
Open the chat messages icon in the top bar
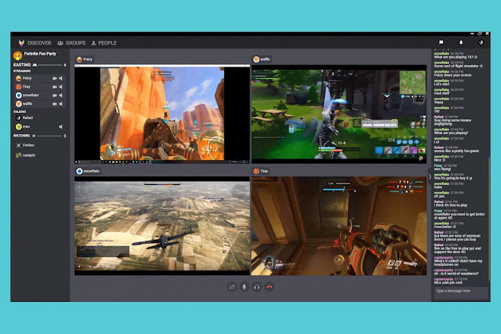441,42
